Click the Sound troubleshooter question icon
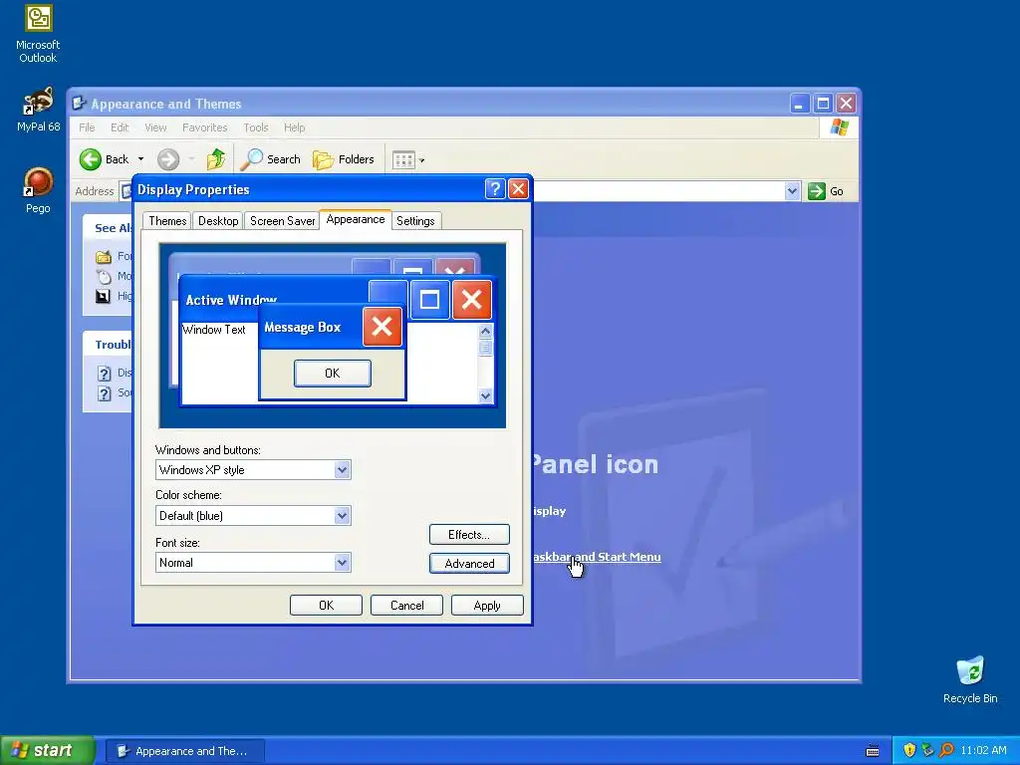1020x765 pixels. tap(104, 393)
